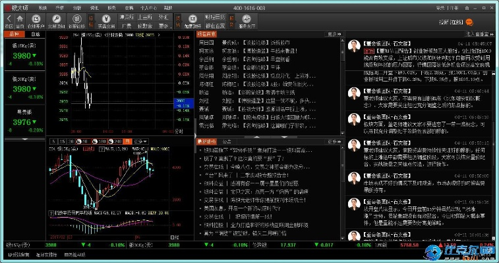Click the help icon beside the MACD indicator
This screenshot has height=263, width=499.
point(51,213)
